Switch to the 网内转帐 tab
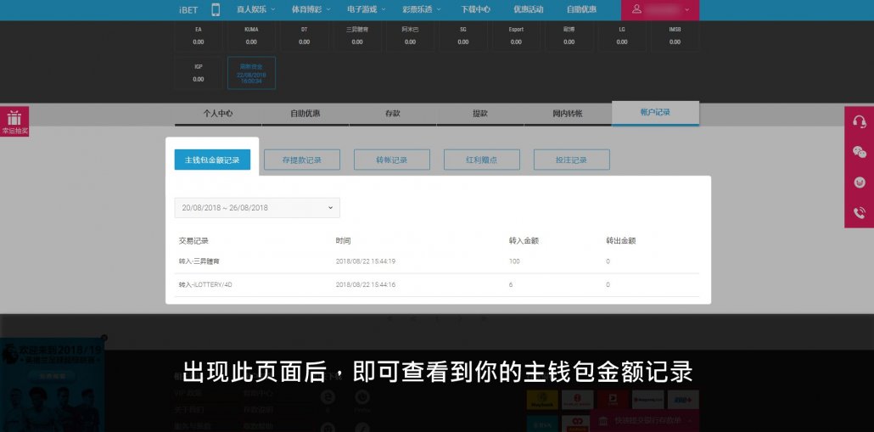 pos(568,113)
